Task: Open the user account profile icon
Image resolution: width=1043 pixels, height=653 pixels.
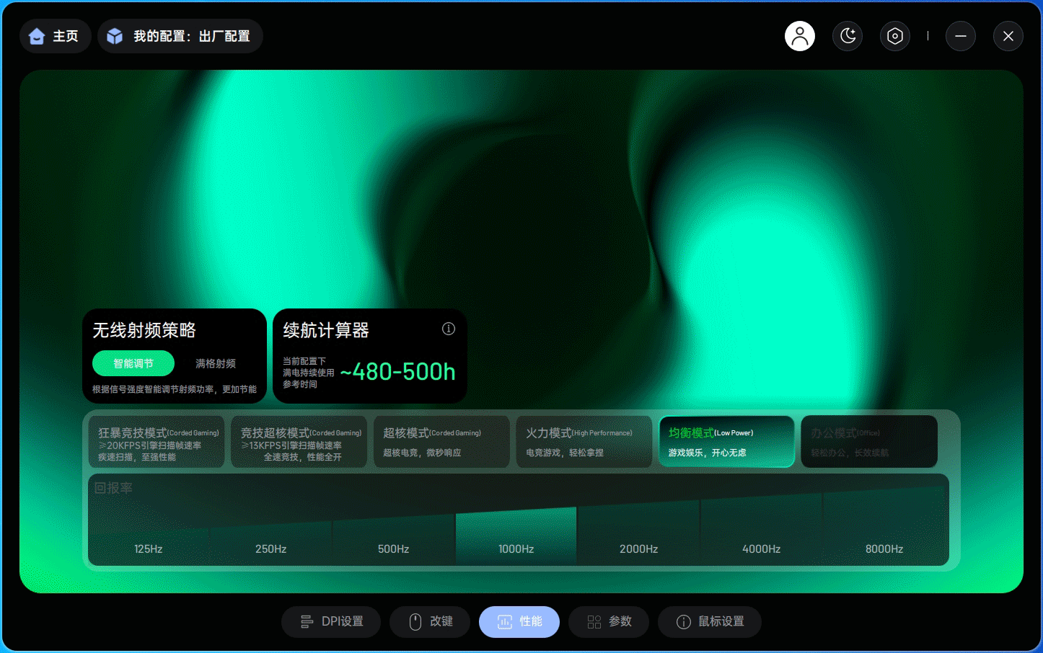Action: point(799,36)
